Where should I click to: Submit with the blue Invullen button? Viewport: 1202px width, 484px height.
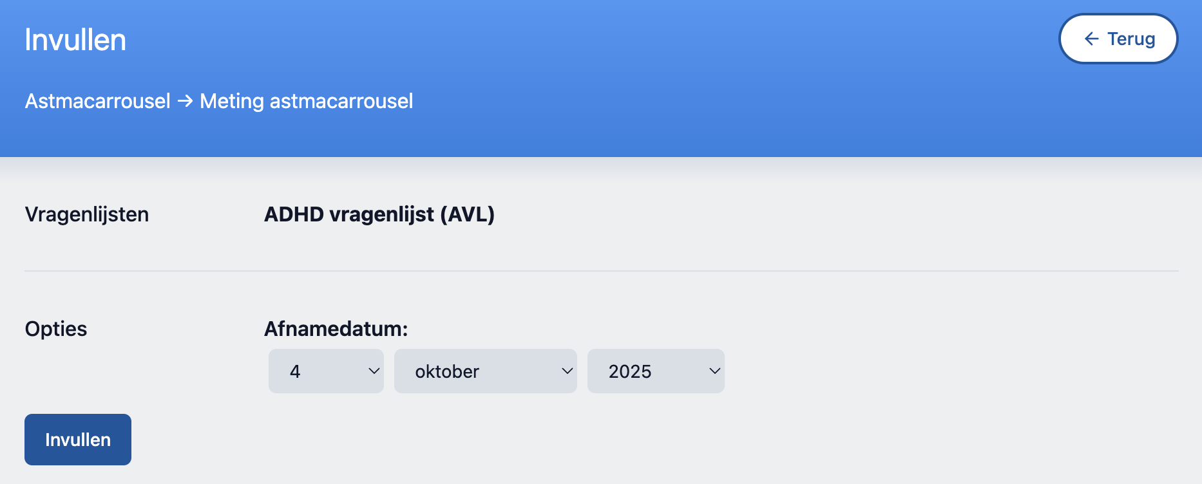point(78,440)
